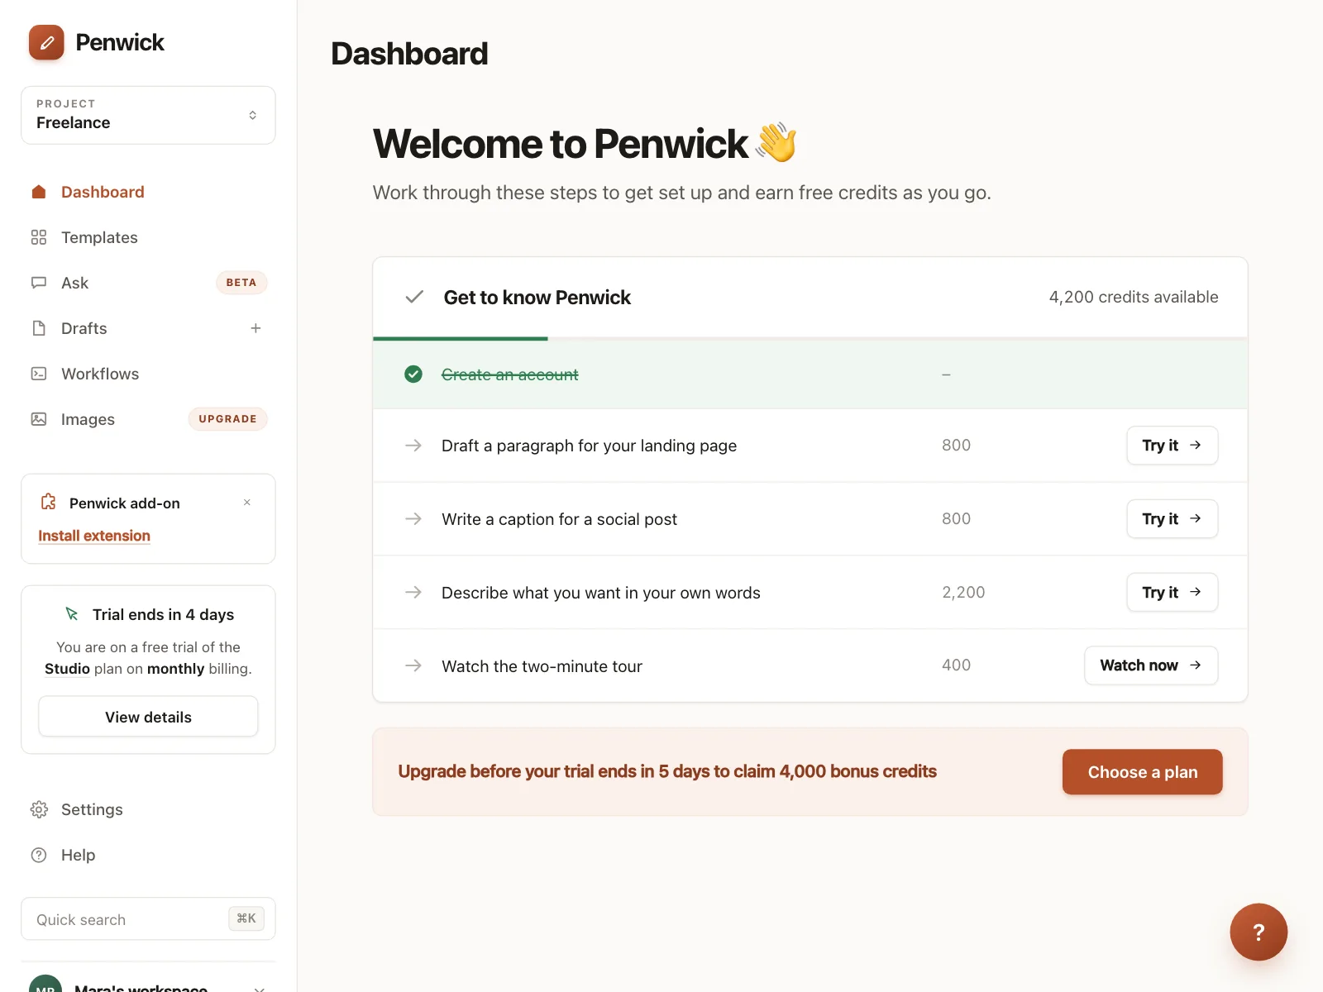Click Try it for Describe what you want

click(x=1172, y=593)
